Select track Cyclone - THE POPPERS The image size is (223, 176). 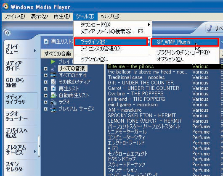click(135, 94)
